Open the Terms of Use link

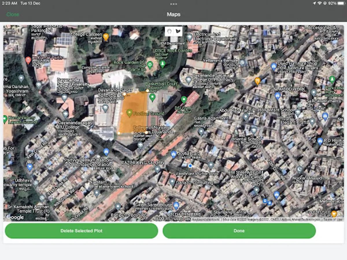(333, 220)
